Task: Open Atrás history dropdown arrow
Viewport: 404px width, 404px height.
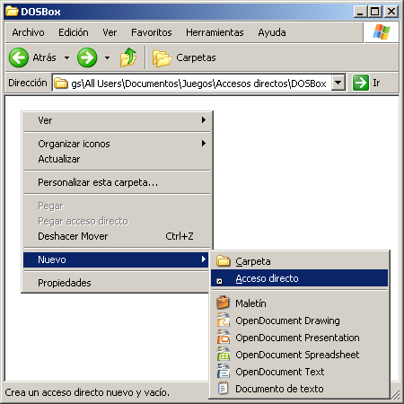Action: point(66,57)
